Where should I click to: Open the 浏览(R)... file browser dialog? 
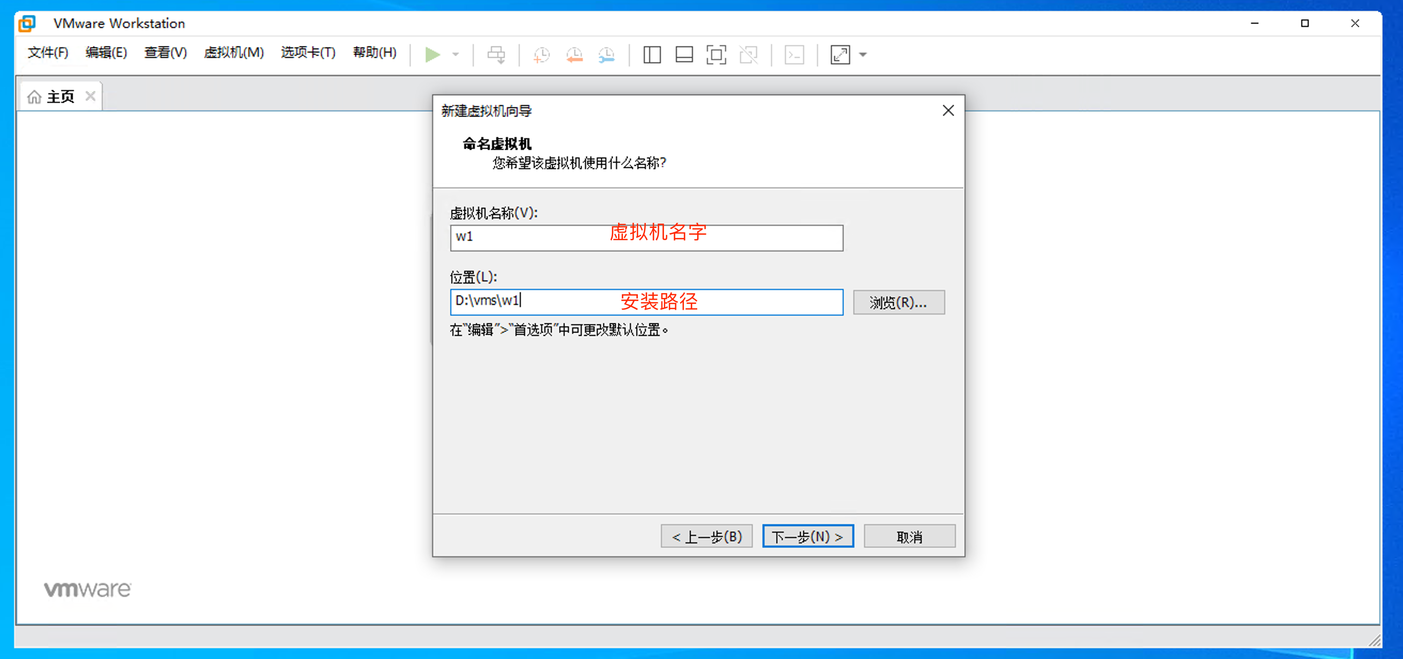click(899, 302)
